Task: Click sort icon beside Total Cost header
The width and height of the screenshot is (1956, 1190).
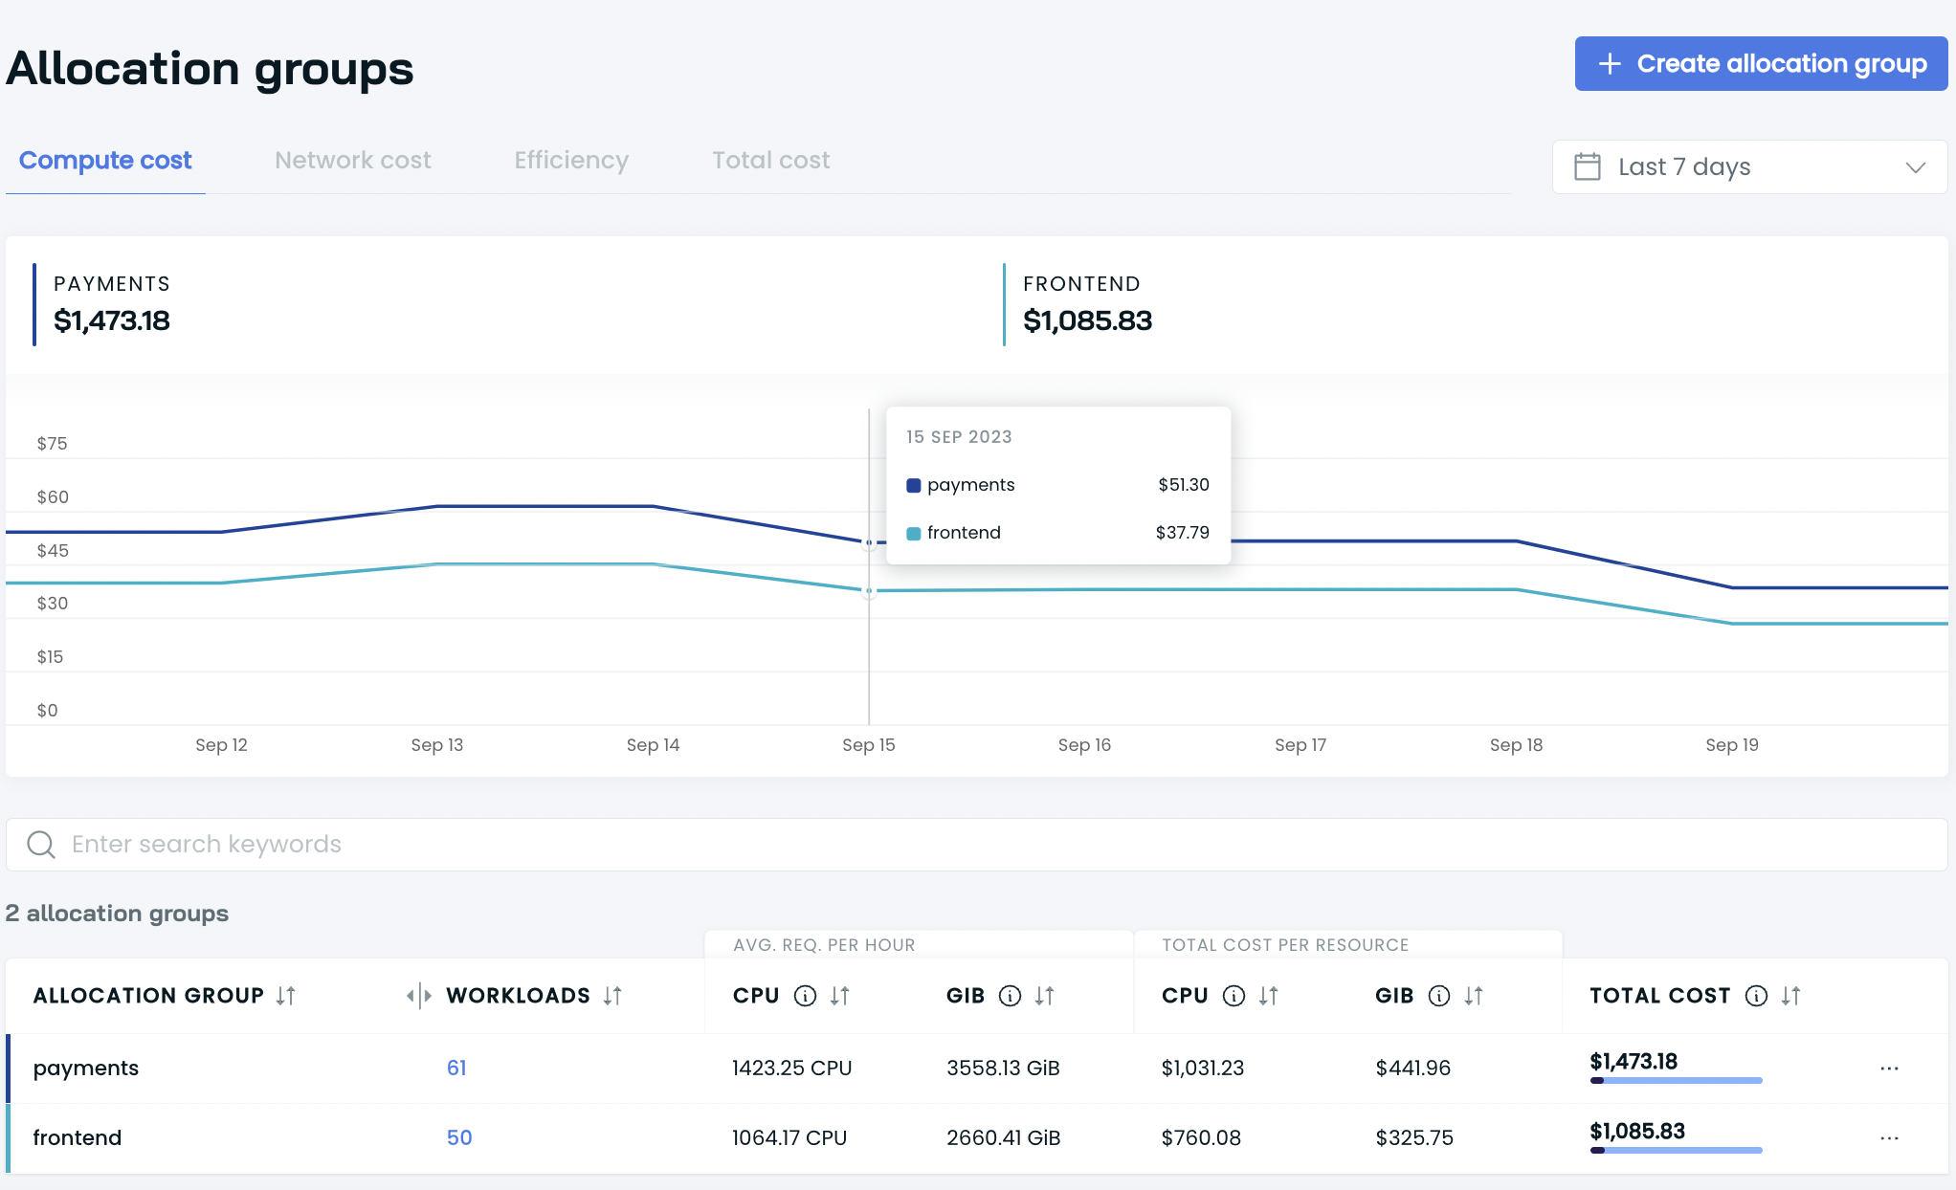Action: tap(1791, 996)
